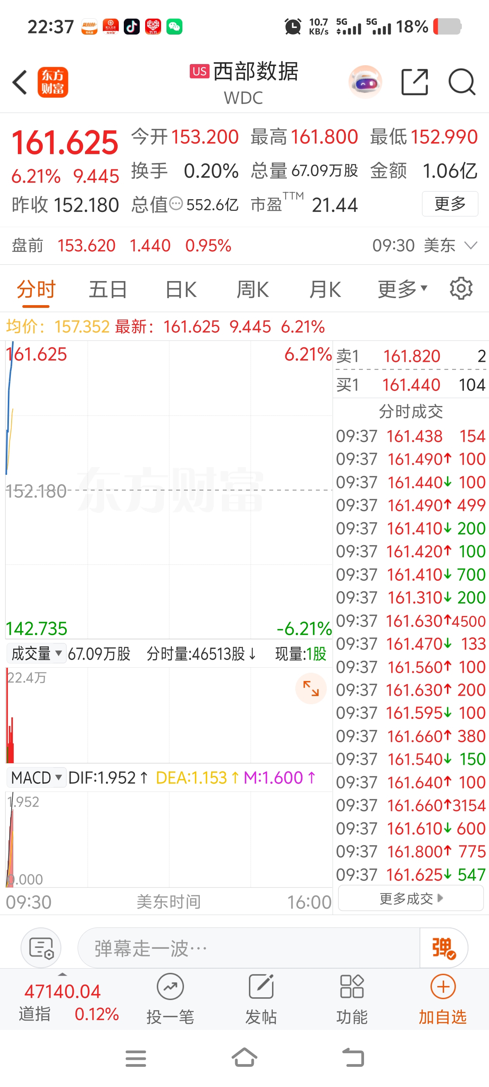Viewport: 489px width, 1087px height.
Task: Select the 分时 tab
Action: 36,290
